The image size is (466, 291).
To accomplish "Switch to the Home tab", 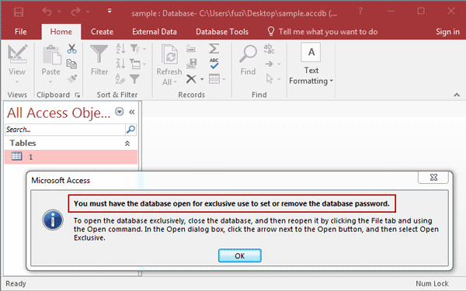I will point(61,32).
